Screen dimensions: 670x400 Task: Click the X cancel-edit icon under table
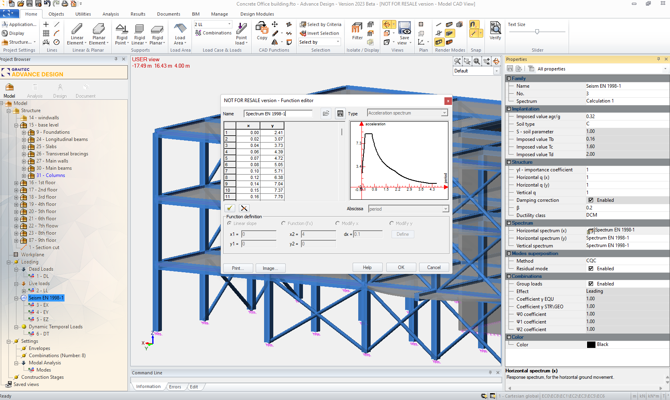click(x=244, y=208)
